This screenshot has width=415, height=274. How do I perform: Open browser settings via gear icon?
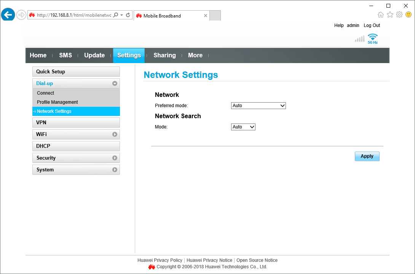pos(399,14)
